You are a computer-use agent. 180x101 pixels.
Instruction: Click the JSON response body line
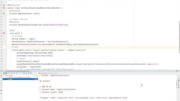(83, 98)
